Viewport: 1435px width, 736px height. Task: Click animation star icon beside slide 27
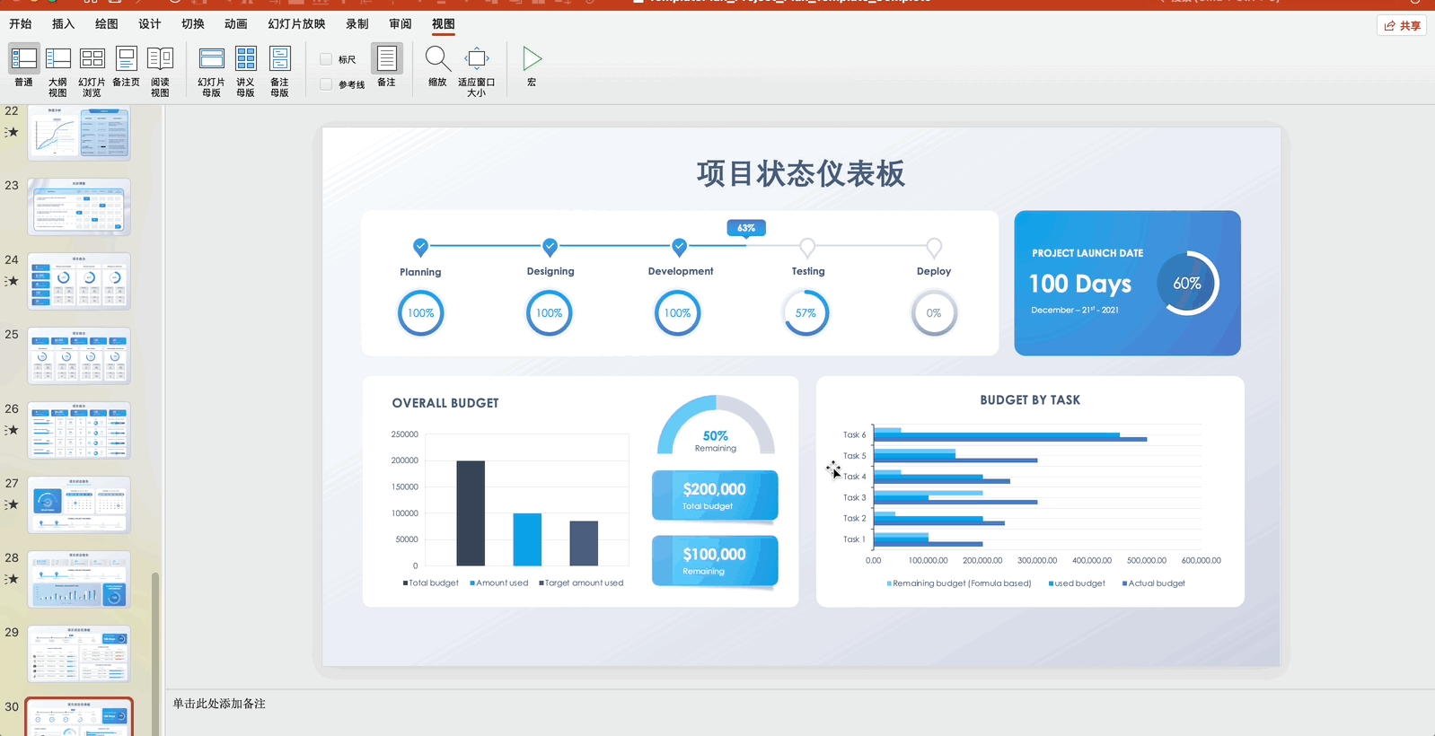click(x=12, y=504)
